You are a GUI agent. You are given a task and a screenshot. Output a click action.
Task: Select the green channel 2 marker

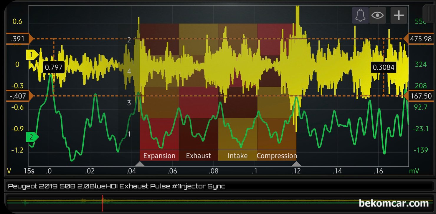pyautogui.click(x=32, y=137)
